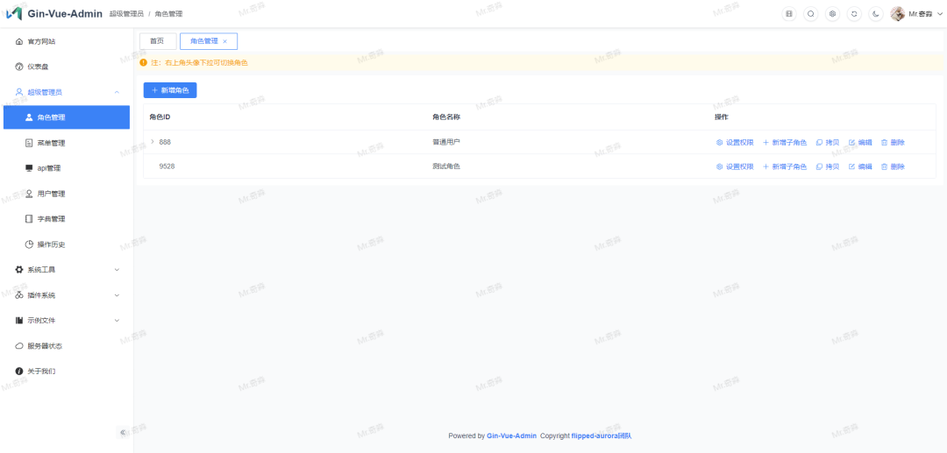947x453 pixels.
Task: Edit role 888 with 编辑
Action: pyautogui.click(x=860, y=142)
